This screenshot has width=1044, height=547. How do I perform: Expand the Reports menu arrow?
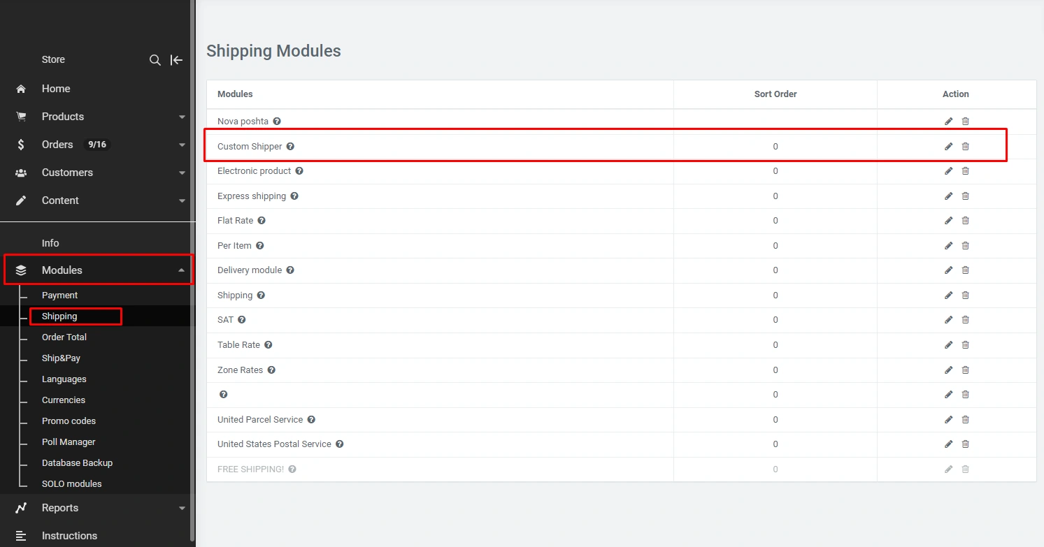click(x=182, y=508)
